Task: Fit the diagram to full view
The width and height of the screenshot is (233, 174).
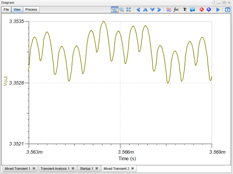Action: click(129, 10)
